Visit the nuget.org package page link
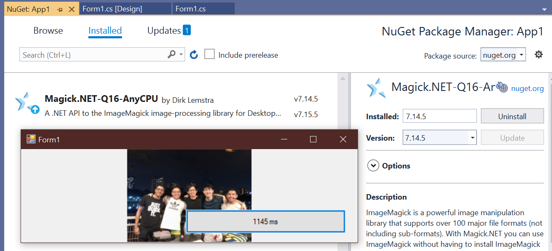Image resolution: width=552 pixels, height=251 pixels. [528, 88]
